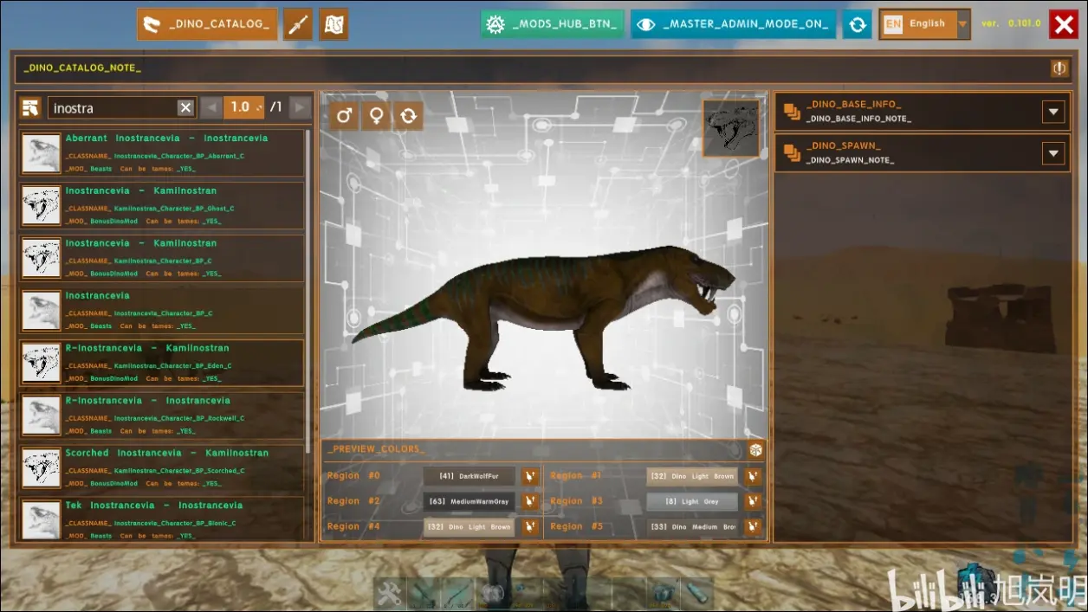Screen dimensions: 1088x612
Task: Click Aberrant Inostrancevia thumbnail image
Action: [41, 153]
